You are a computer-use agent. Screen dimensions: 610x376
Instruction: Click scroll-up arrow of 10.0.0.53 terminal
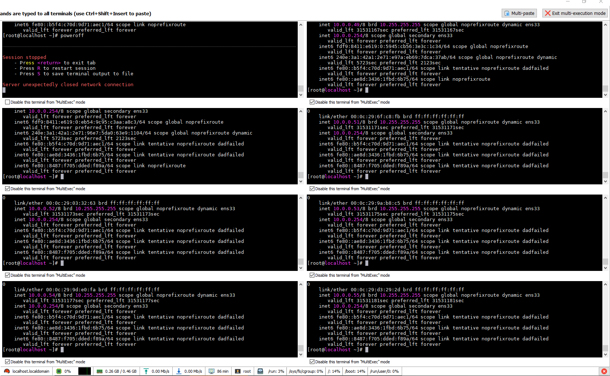[x=605, y=198]
